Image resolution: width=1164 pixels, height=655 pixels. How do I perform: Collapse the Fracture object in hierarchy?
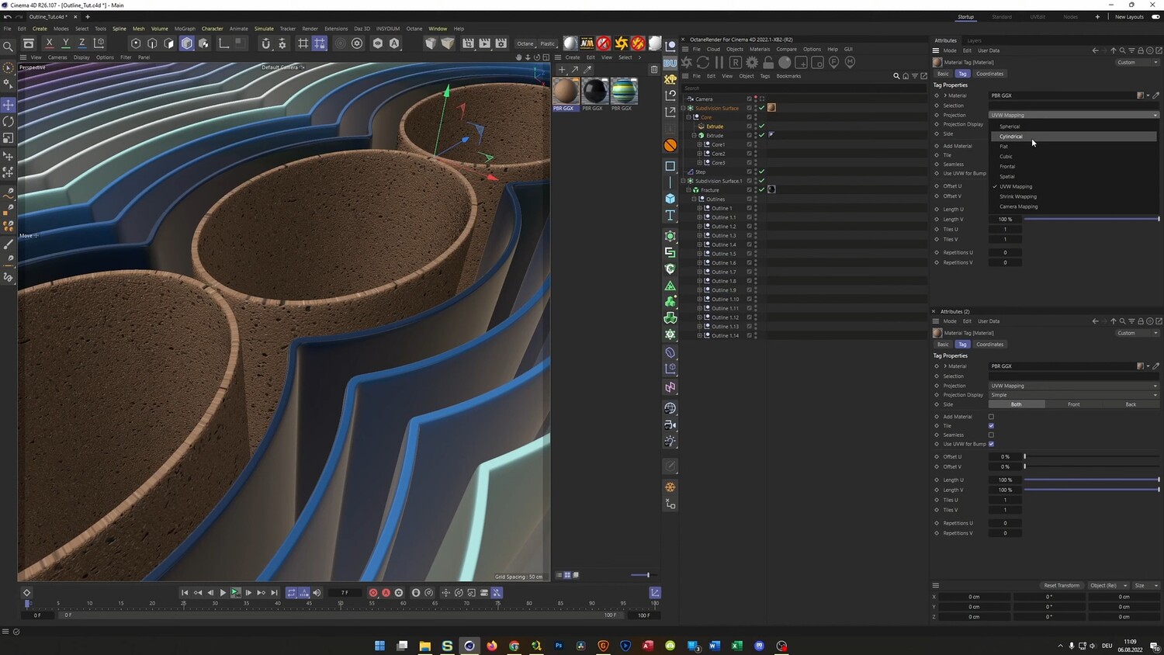click(688, 190)
